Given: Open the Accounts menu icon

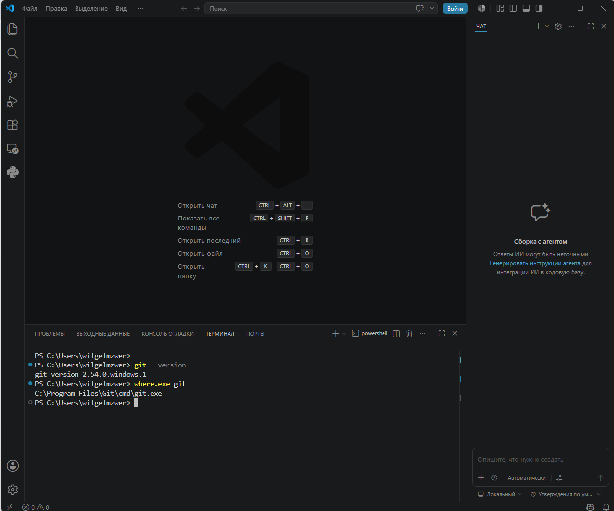Looking at the screenshot, I should pos(13,466).
